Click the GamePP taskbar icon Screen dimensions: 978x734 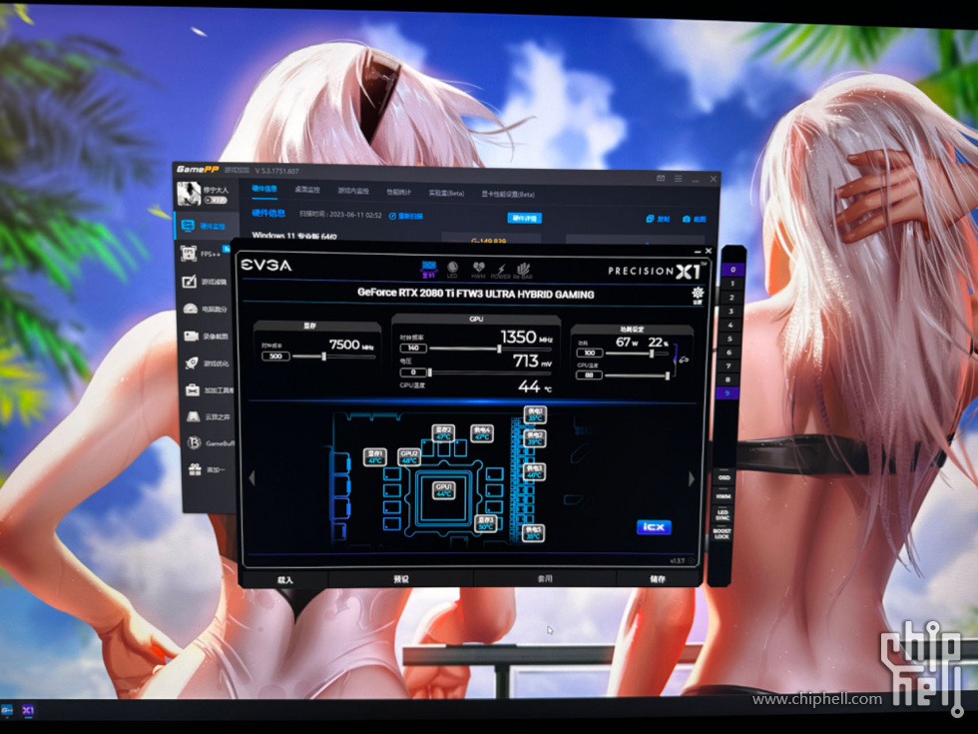coord(8,710)
